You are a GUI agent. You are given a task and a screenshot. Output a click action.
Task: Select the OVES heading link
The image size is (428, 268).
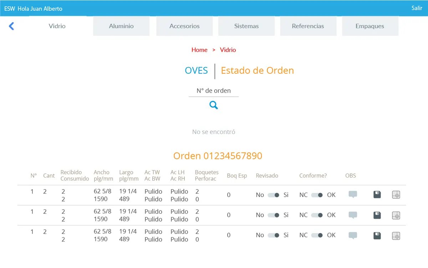(x=196, y=70)
